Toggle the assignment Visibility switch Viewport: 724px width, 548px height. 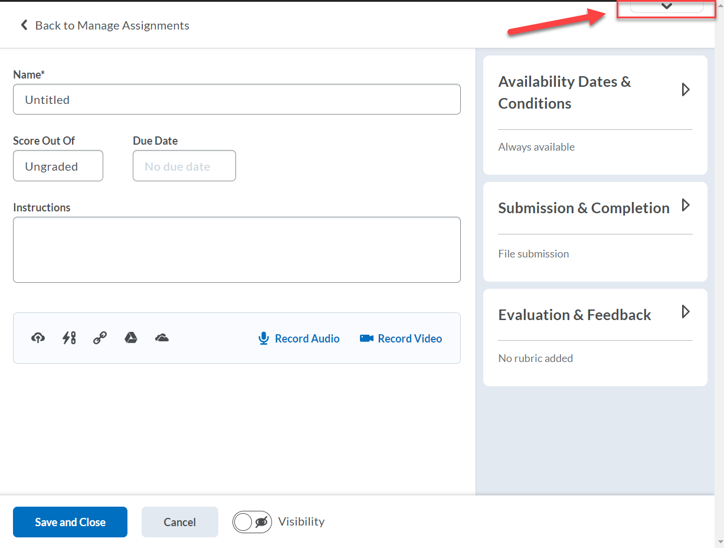pyautogui.click(x=252, y=522)
